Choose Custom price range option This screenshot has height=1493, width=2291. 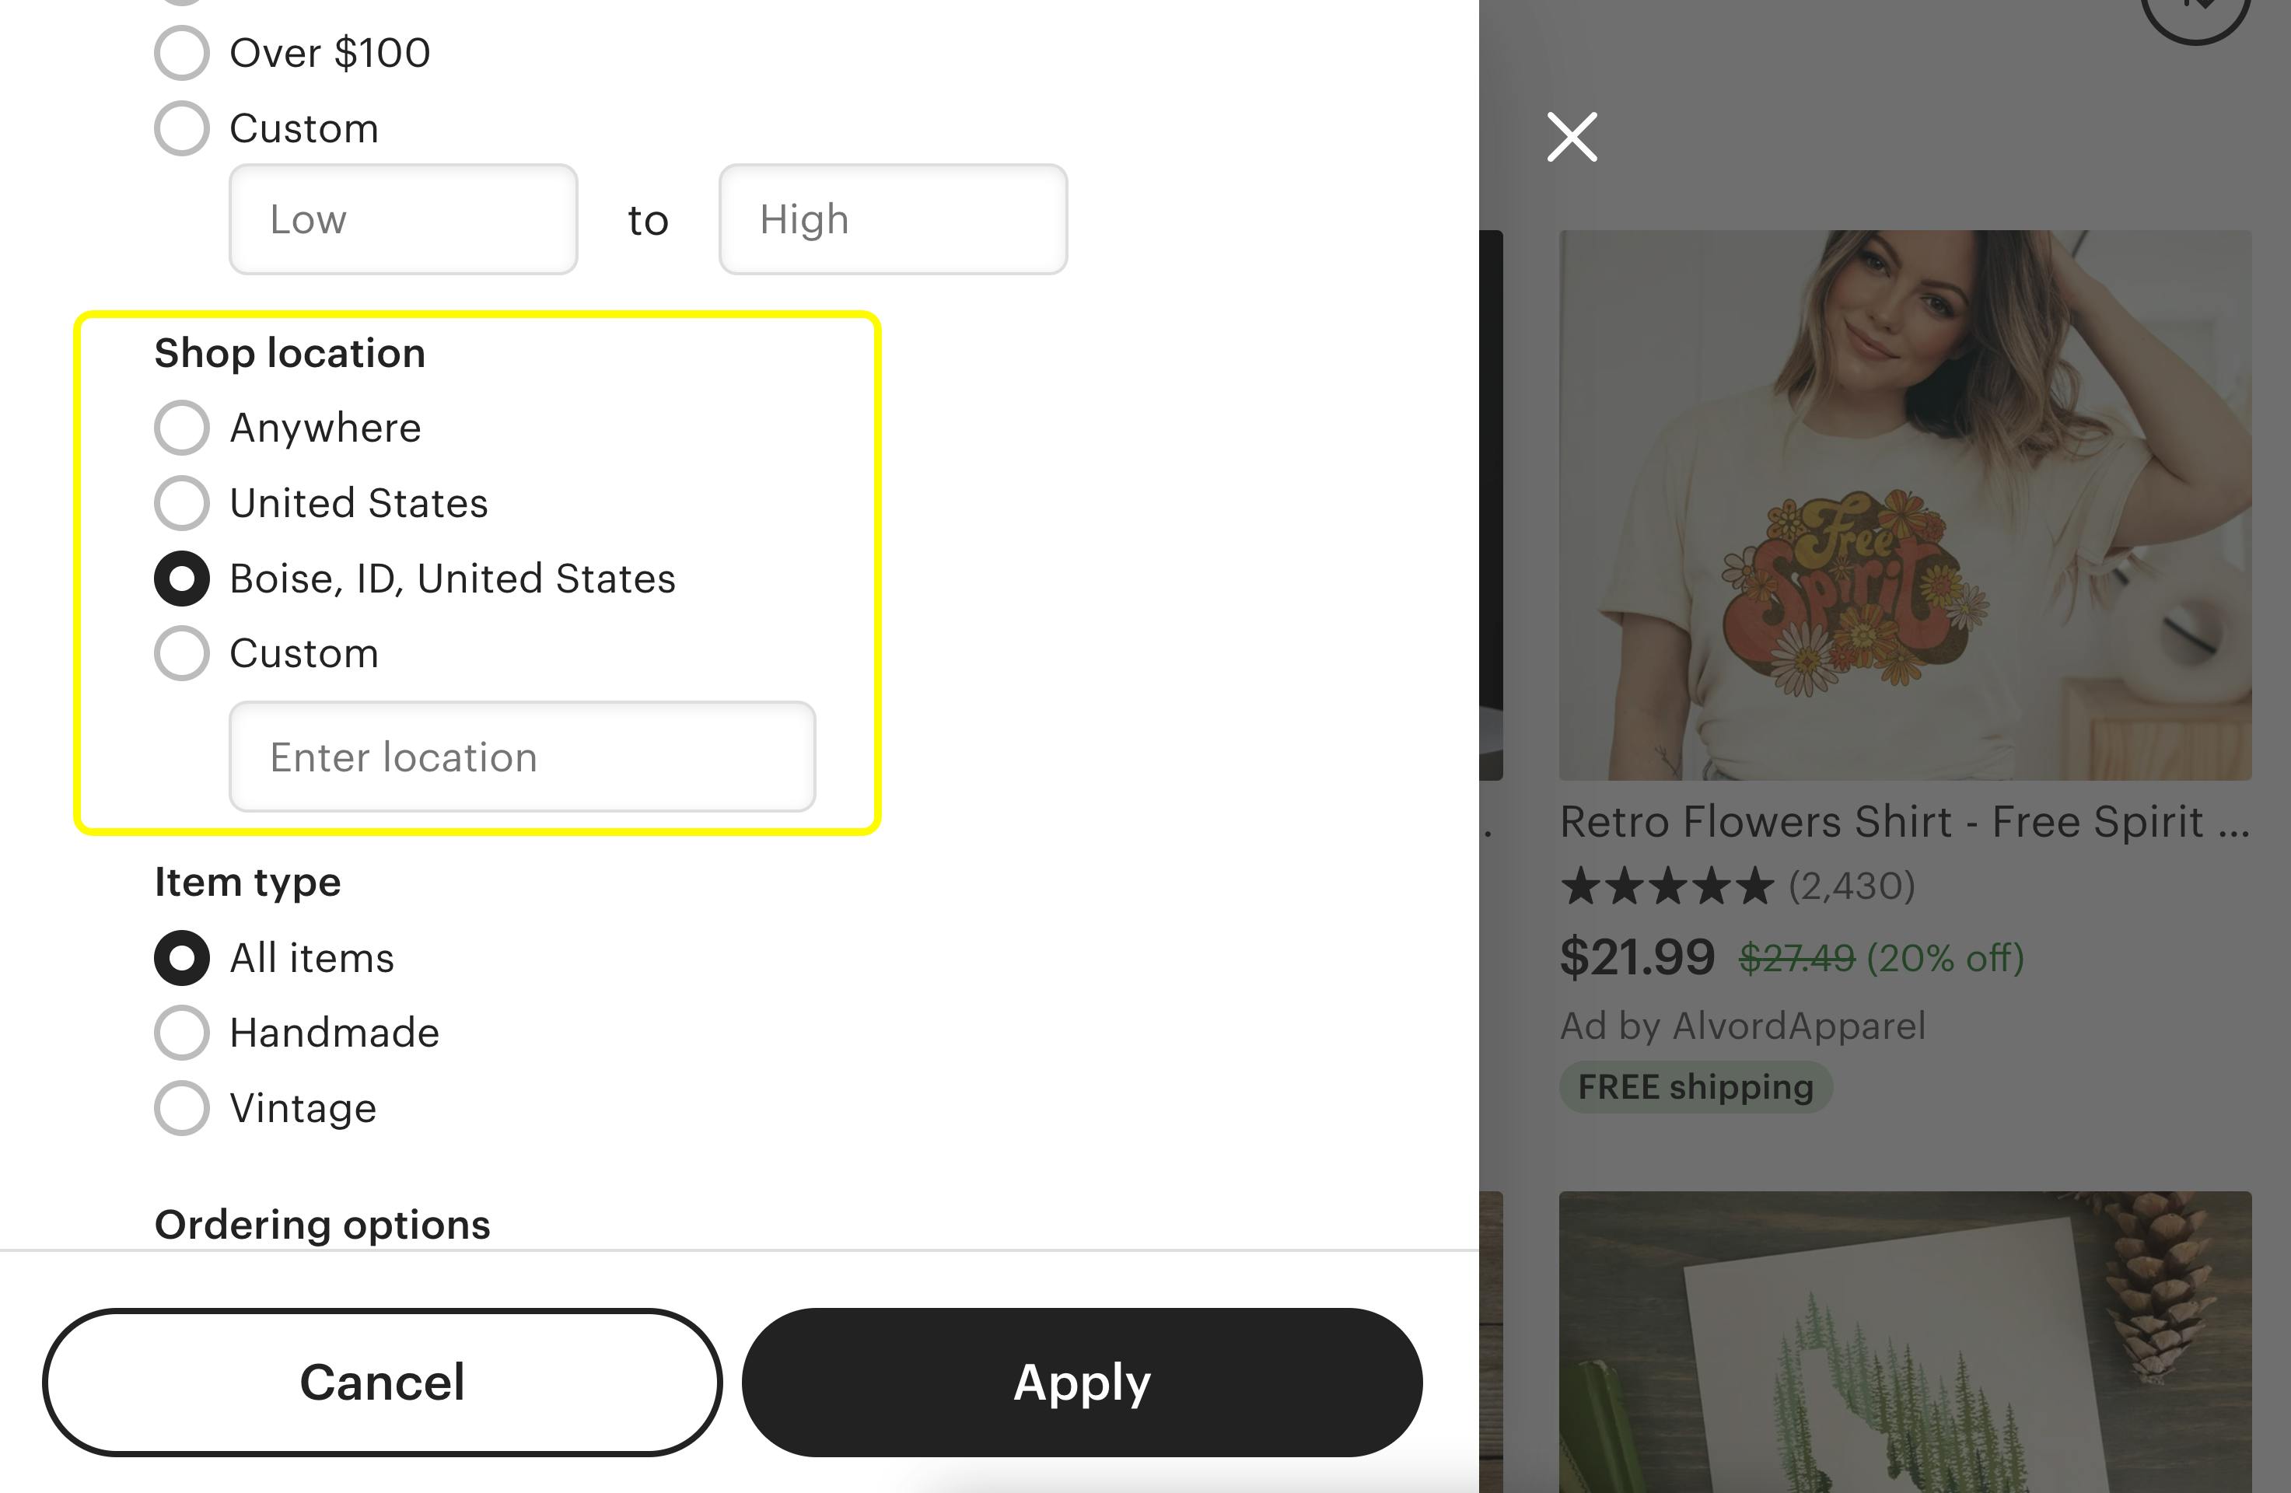click(x=181, y=127)
